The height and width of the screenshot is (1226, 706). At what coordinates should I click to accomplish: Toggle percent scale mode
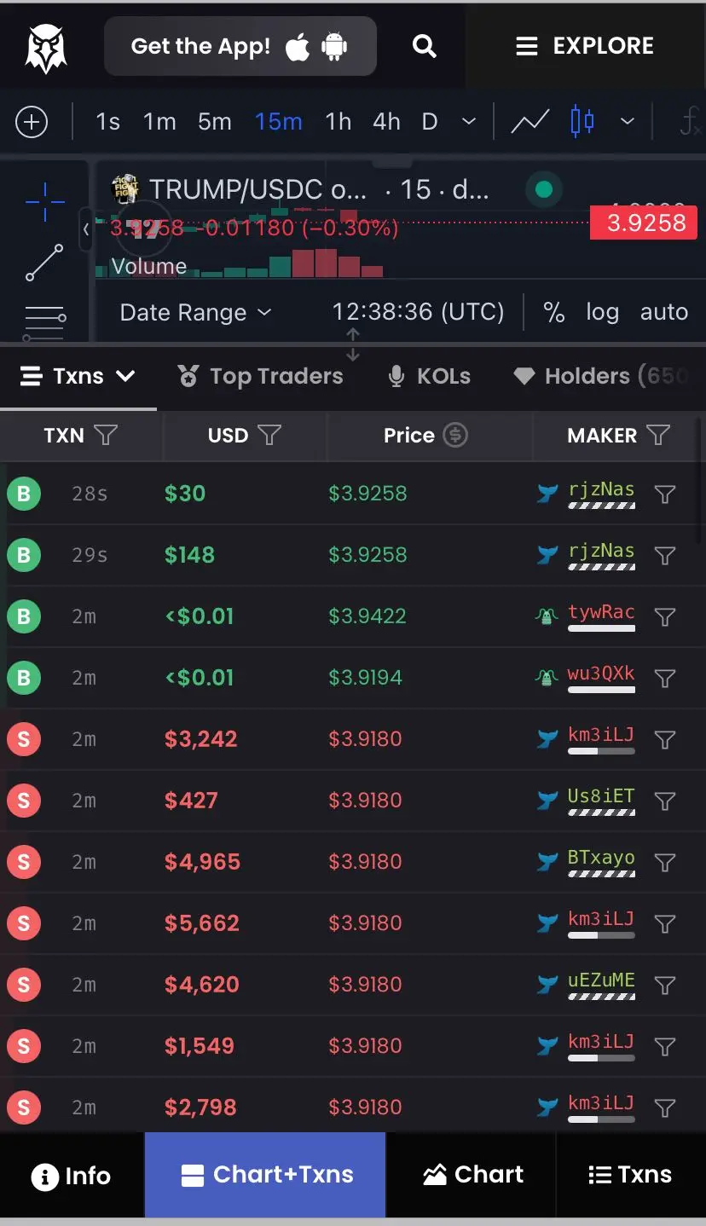coord(554,312)
